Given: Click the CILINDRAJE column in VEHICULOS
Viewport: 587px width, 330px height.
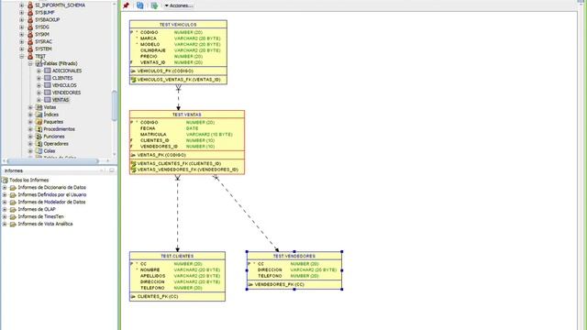Looking at the screenshot, I should pyautogui.click(x=153, y=50).
